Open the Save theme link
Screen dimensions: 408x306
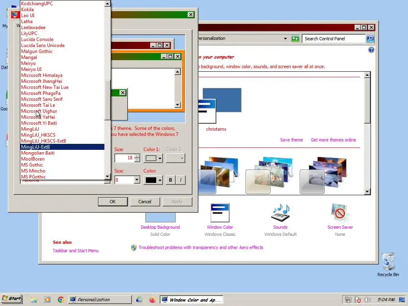(291, 140)
